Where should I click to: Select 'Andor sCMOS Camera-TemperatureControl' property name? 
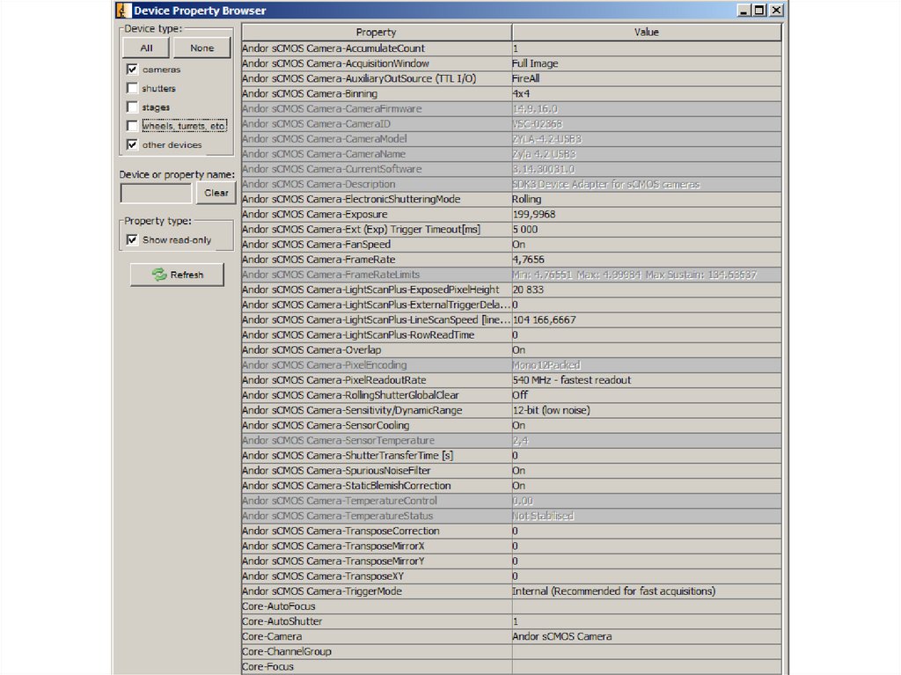tap(377, 500)
